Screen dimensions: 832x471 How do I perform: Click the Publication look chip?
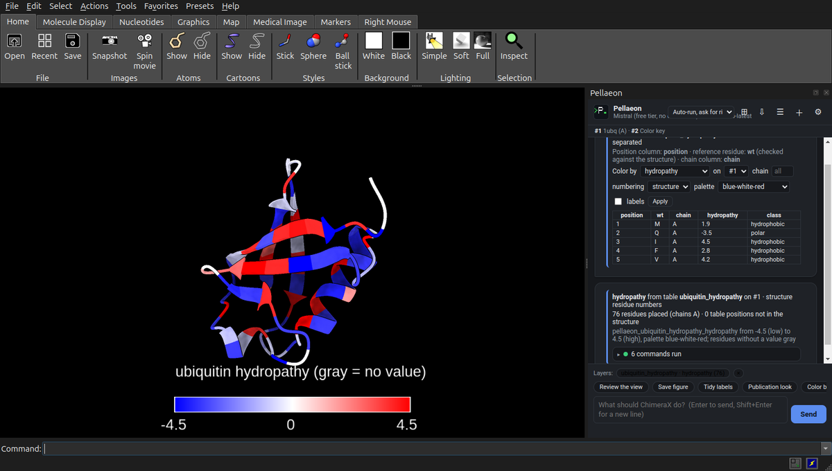770,387
